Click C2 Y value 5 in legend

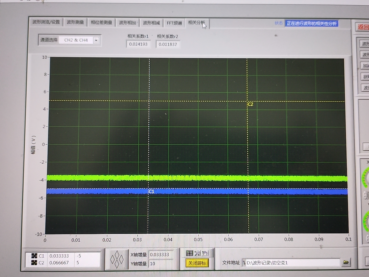tap(78, 263)
